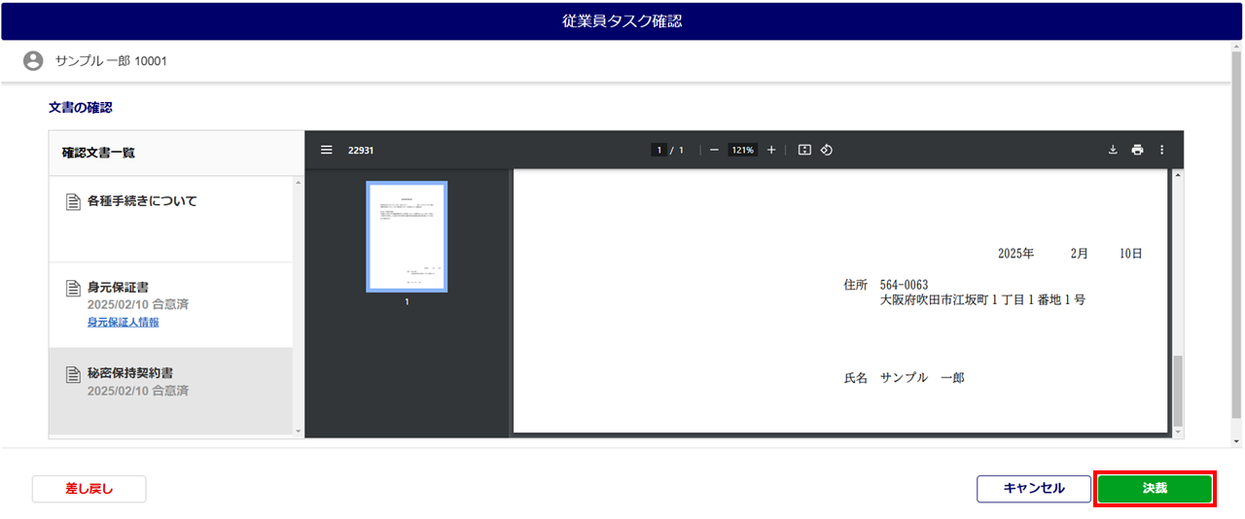Screen dimensions: 1245x519
Task: Click the document list scrollbar down arrow
Action: pyautogui.click(x=299, y=430)
